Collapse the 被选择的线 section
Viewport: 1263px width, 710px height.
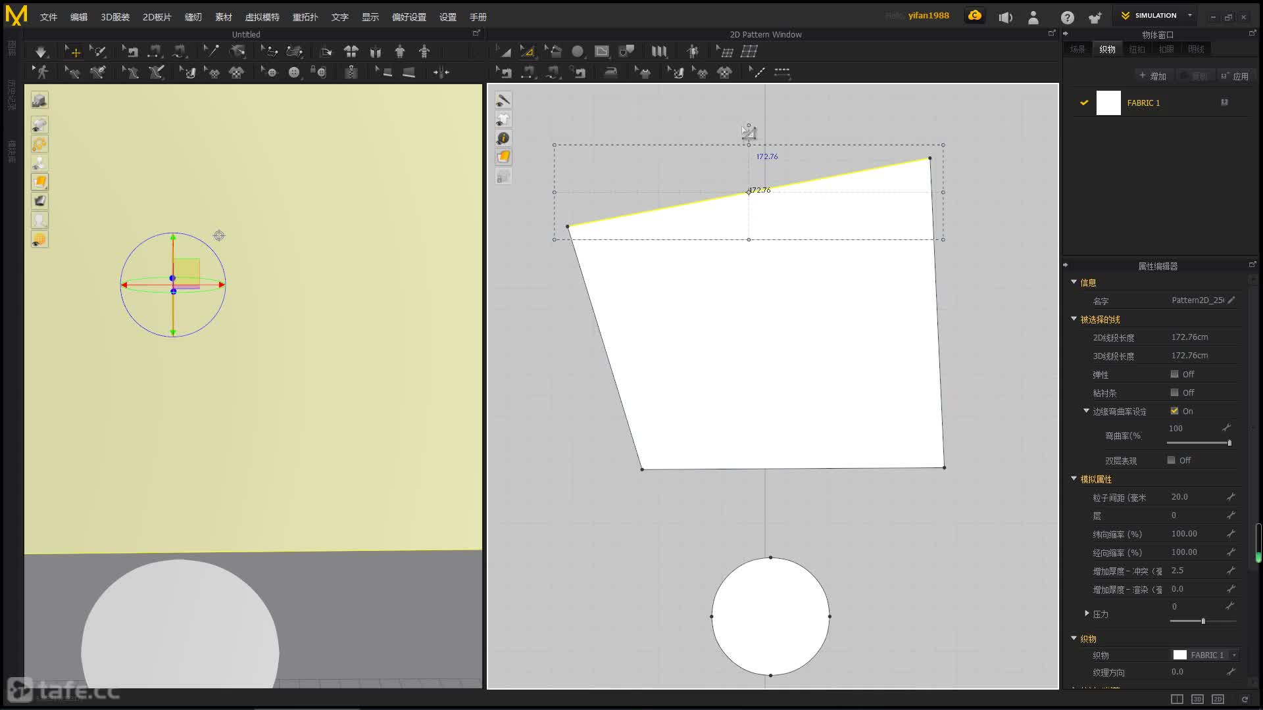tap(1074, 319)
